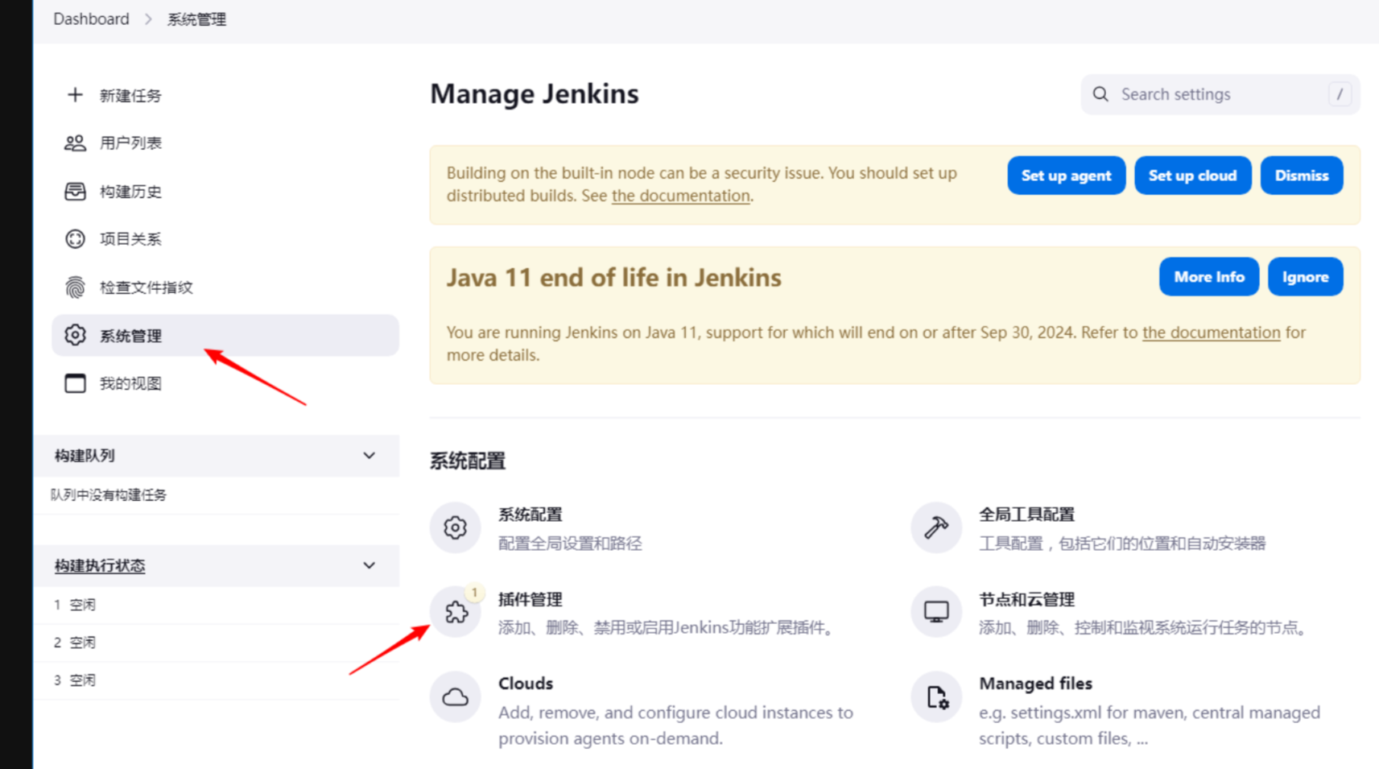1379x769 pixels.
Task: Click the file gear icon of Managed files
Action: pyautogui.click(x=936, y=697)
